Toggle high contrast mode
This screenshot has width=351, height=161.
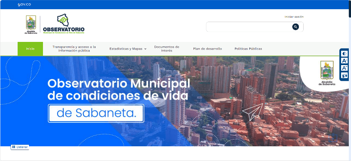tap(344, 54)
